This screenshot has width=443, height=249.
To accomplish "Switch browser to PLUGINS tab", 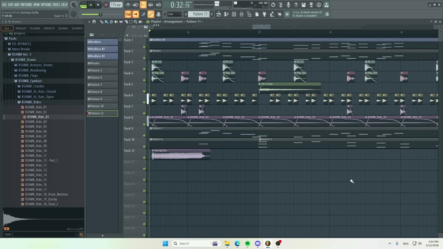I will coord(35,28).
